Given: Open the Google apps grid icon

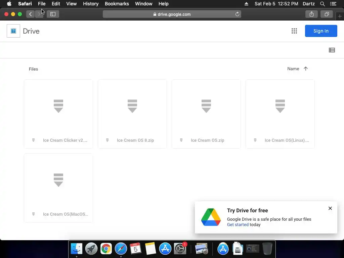Looking at the screenshot, I should pyautogui.click(x=294, y=31).
